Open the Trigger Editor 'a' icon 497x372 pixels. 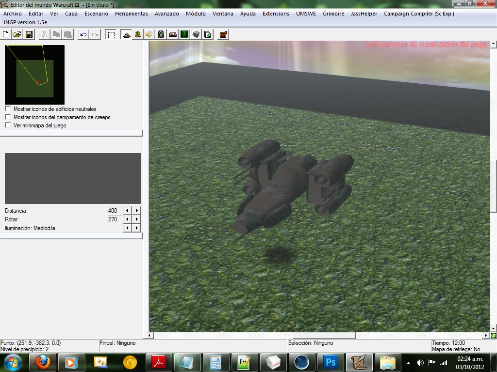137,34
